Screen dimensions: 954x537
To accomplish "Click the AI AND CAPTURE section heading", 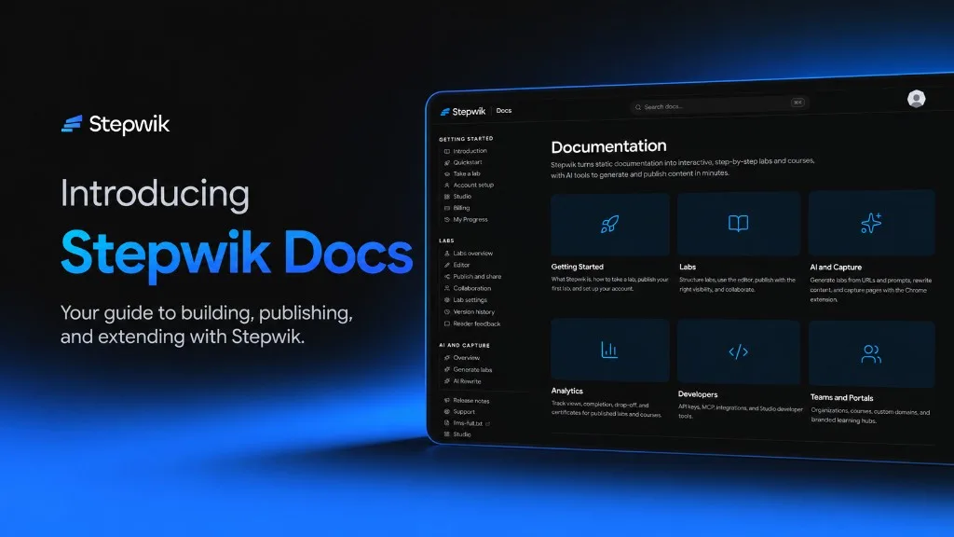I will [464, 345].
